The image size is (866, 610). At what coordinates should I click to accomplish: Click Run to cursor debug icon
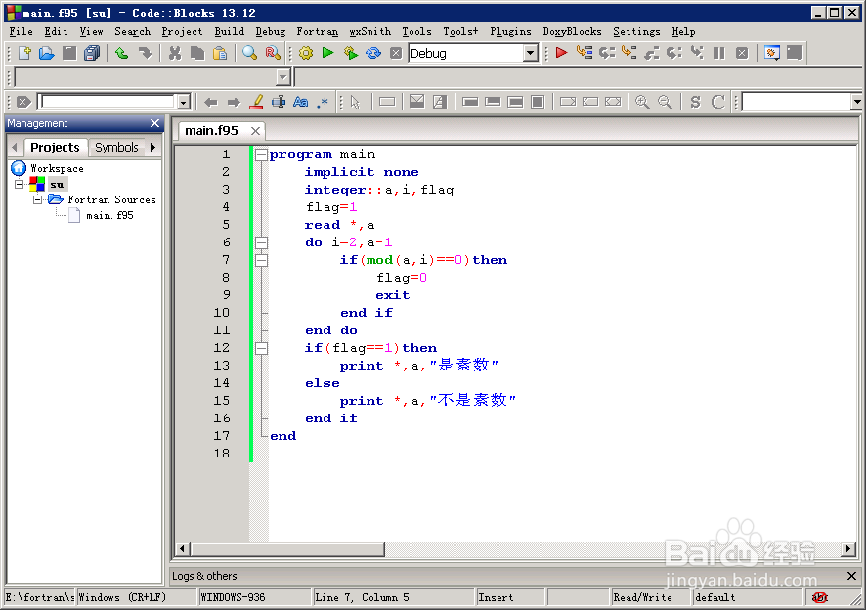coord(584,53)
